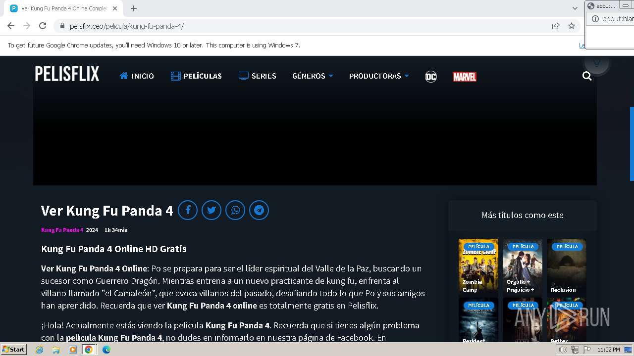Open the INICIO home link
The width and height of the screenshot is (634, 356).
137,76
